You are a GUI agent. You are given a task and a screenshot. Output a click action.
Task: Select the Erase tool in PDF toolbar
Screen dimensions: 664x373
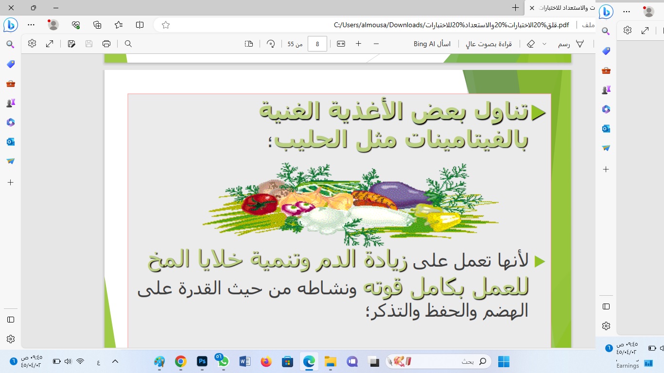pyautogui.click(x=531, y=44)
